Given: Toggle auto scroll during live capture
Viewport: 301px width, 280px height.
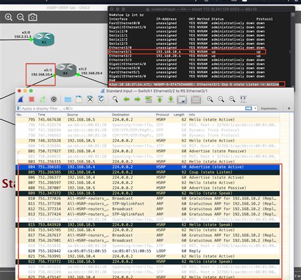Looking at the screenshot, I should coord(182,100).
